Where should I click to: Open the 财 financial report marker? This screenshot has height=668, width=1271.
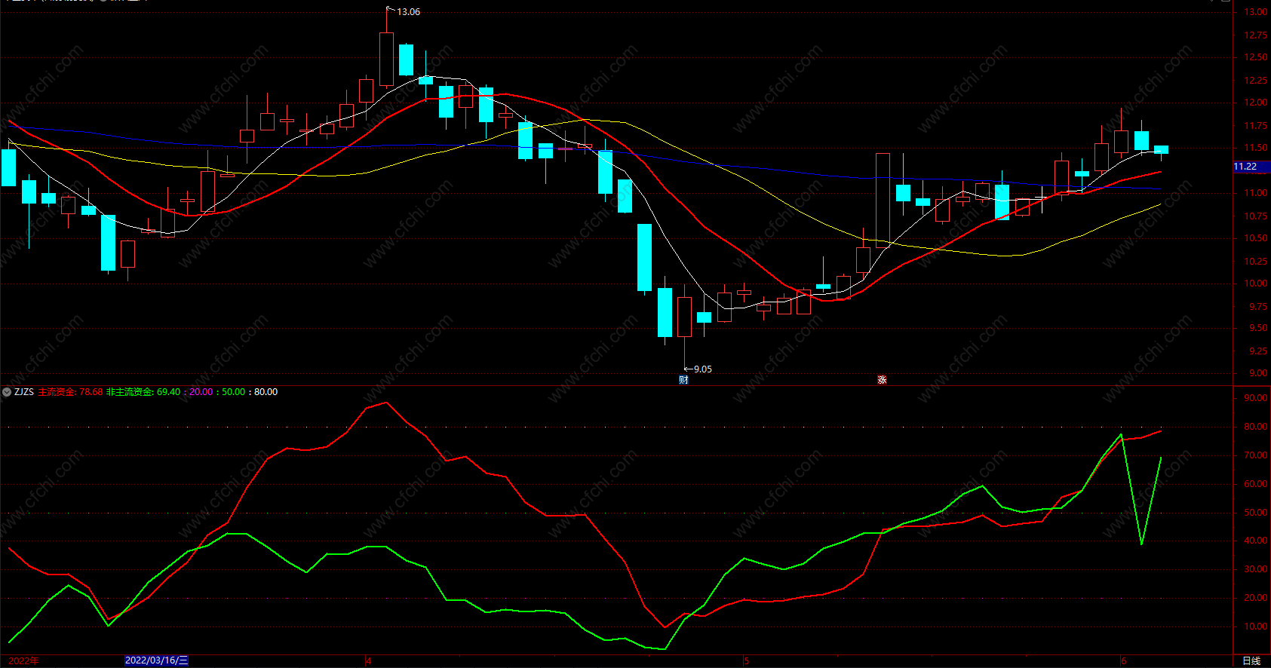pos(683,380)
